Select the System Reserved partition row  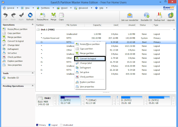tap(106, 38)
